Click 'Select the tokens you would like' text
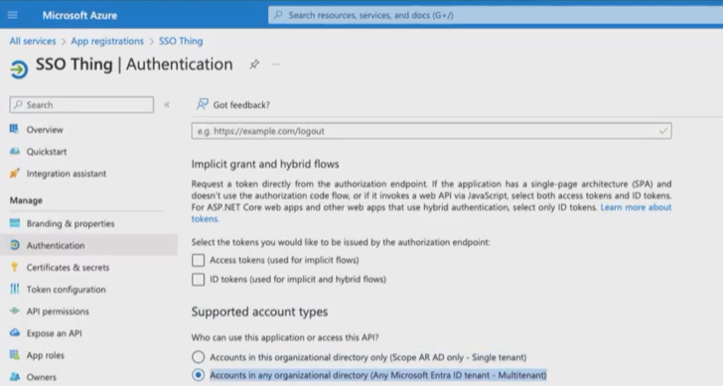 point(341,242)
